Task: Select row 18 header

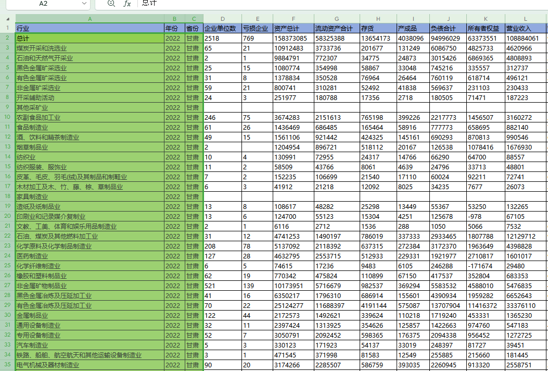Action: (8, 196)
